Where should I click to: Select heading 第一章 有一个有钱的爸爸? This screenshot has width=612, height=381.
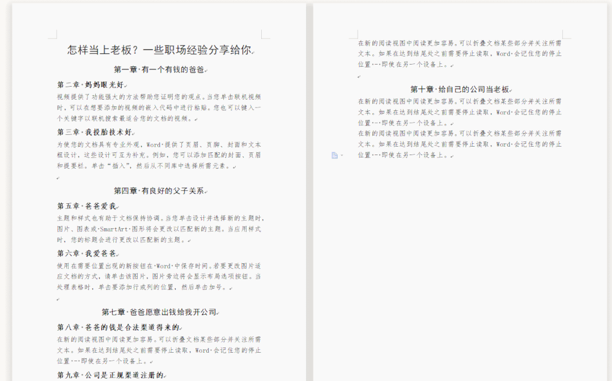pos(159,70)
